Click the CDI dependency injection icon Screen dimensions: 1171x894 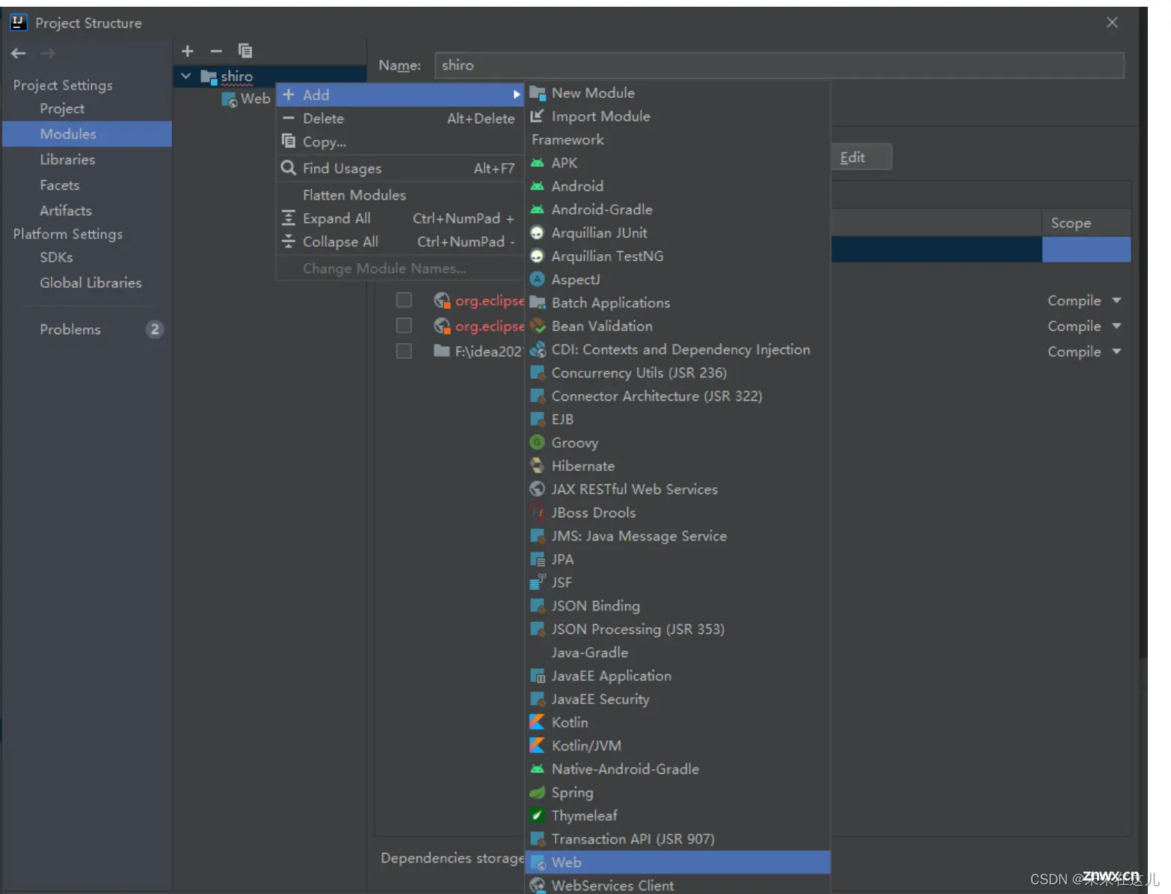pos(537,350)
